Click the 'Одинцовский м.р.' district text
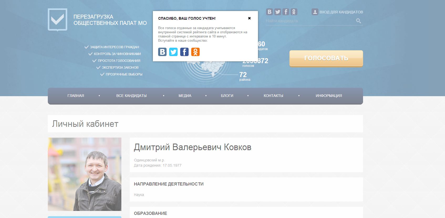The height and width of the screenshot is (218, 445). click(149, 160)
